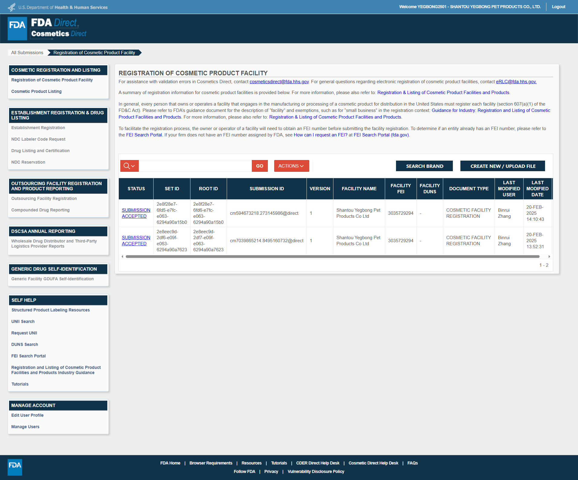Open FDA Home footer link

170,463
